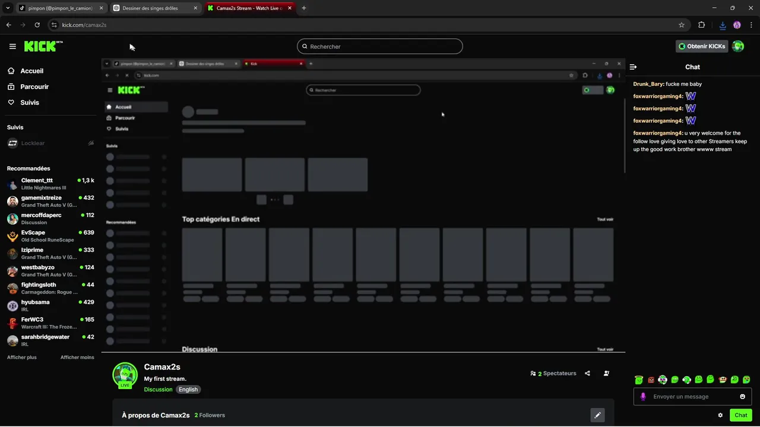This screenshot has height=427, width=760.
Task: Click foxwarriorgaming4 on the welcome message
Action: (658, 133)
